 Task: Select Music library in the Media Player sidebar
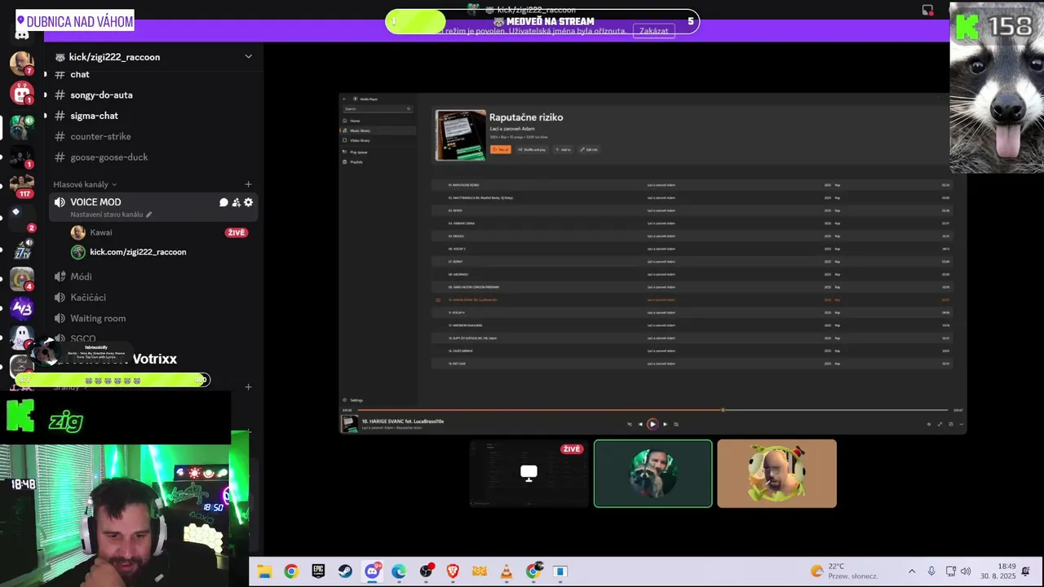pos(378,130)
